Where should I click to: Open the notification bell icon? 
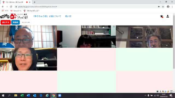coord(162,16)
